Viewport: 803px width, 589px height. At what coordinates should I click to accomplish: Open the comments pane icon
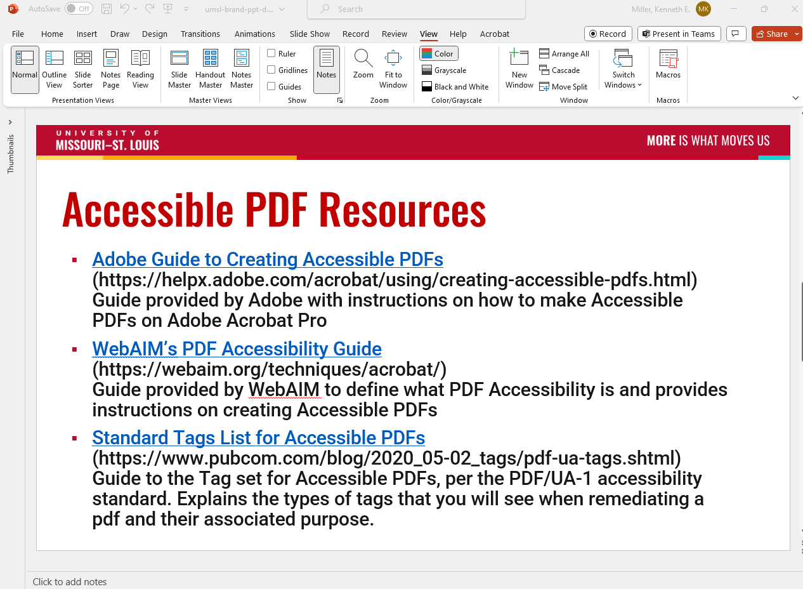tap(736, 34)
